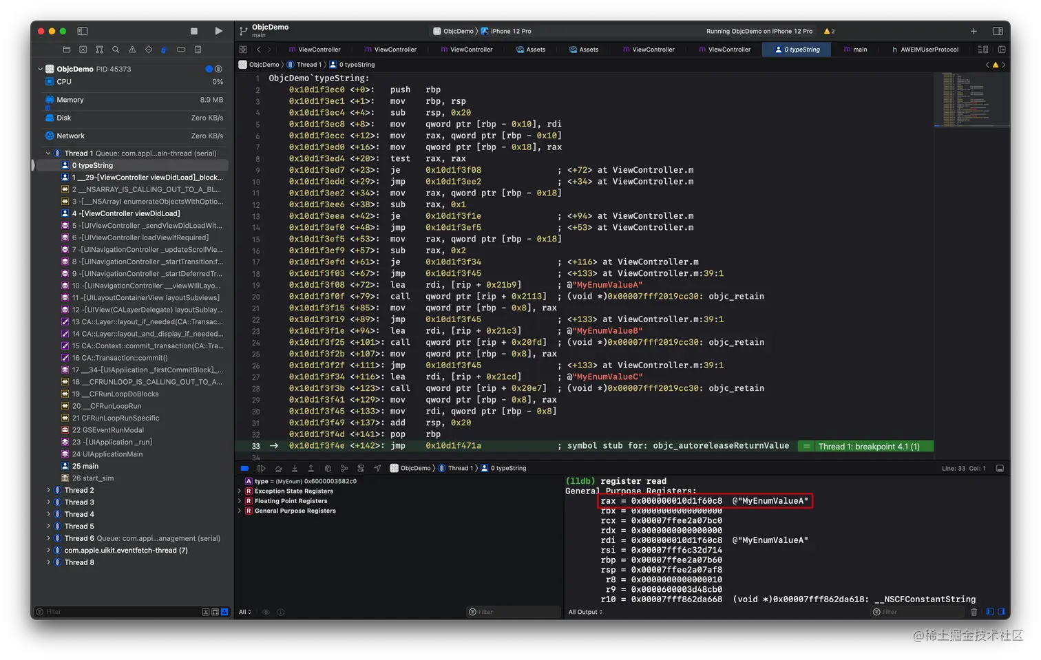This screenshot has height=660, width=1041.
Task: Open the Issue navigator warning icon
Action: (132, 50)
